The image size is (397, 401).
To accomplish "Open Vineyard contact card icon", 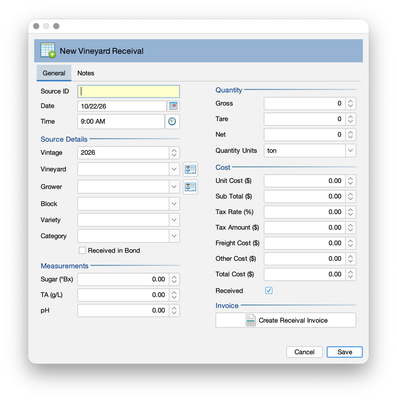I will pos(190,169).
